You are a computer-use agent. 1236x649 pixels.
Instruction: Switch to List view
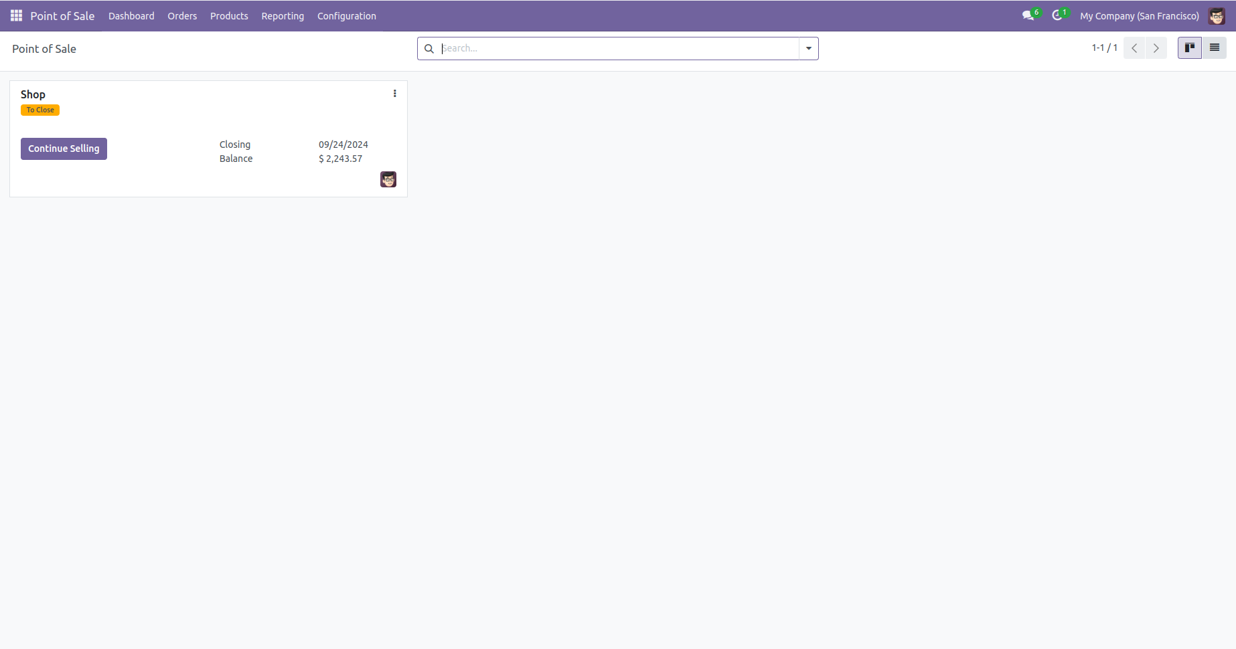(1215, 48)
